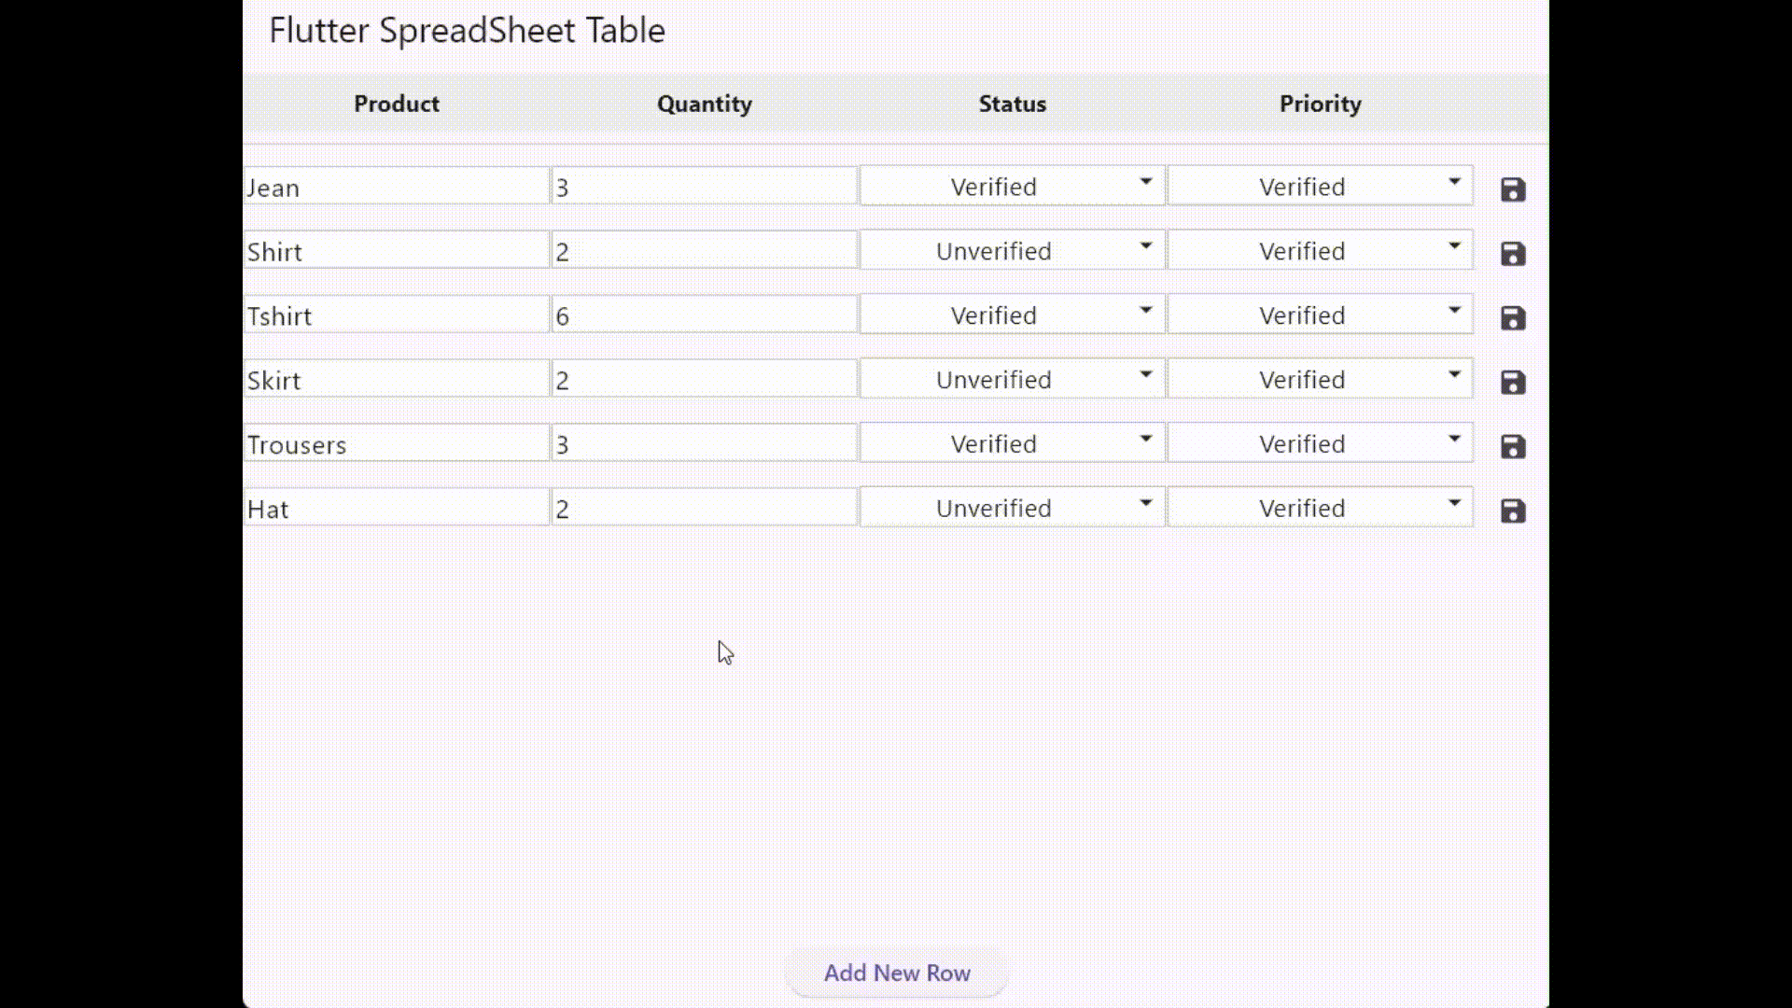The width and height of the screenshot is (1792, 1008).
Task: Select the Quantity field for Tshirt
Action: 704,315
